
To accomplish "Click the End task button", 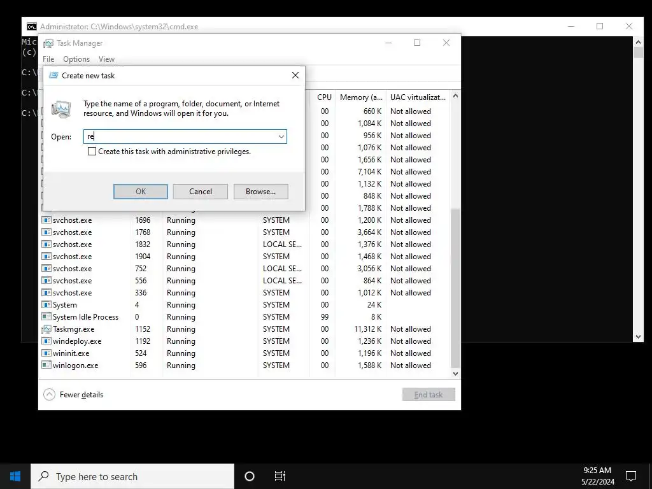I will [x=429, y=395].
